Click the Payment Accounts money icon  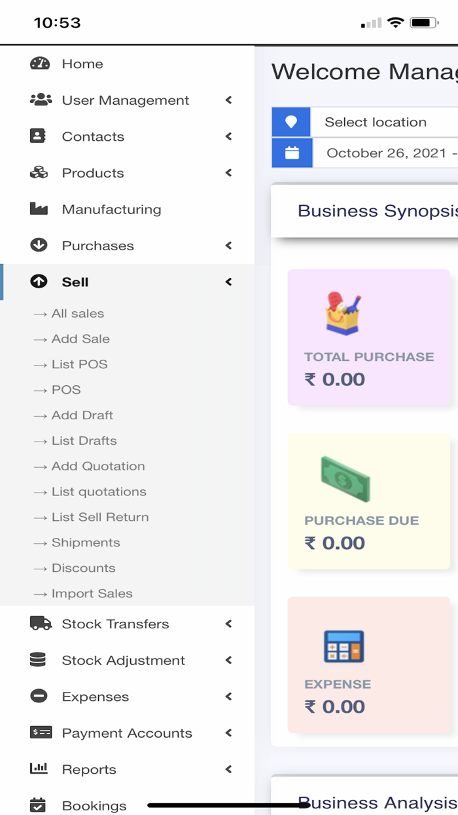39,732
